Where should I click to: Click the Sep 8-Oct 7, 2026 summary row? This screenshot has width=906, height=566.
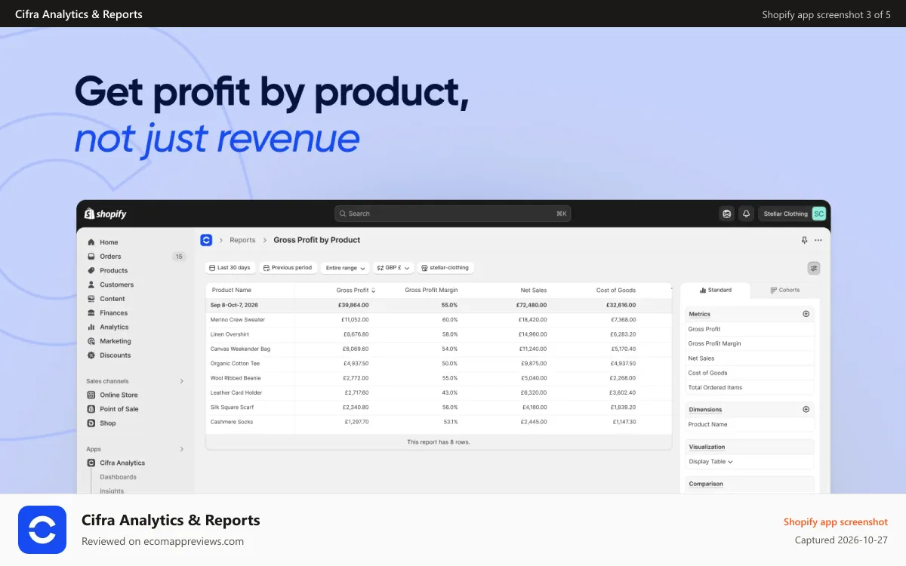coord(438,305)
